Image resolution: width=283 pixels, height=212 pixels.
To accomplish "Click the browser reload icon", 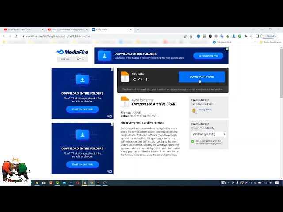I will (x=16, y=36).
